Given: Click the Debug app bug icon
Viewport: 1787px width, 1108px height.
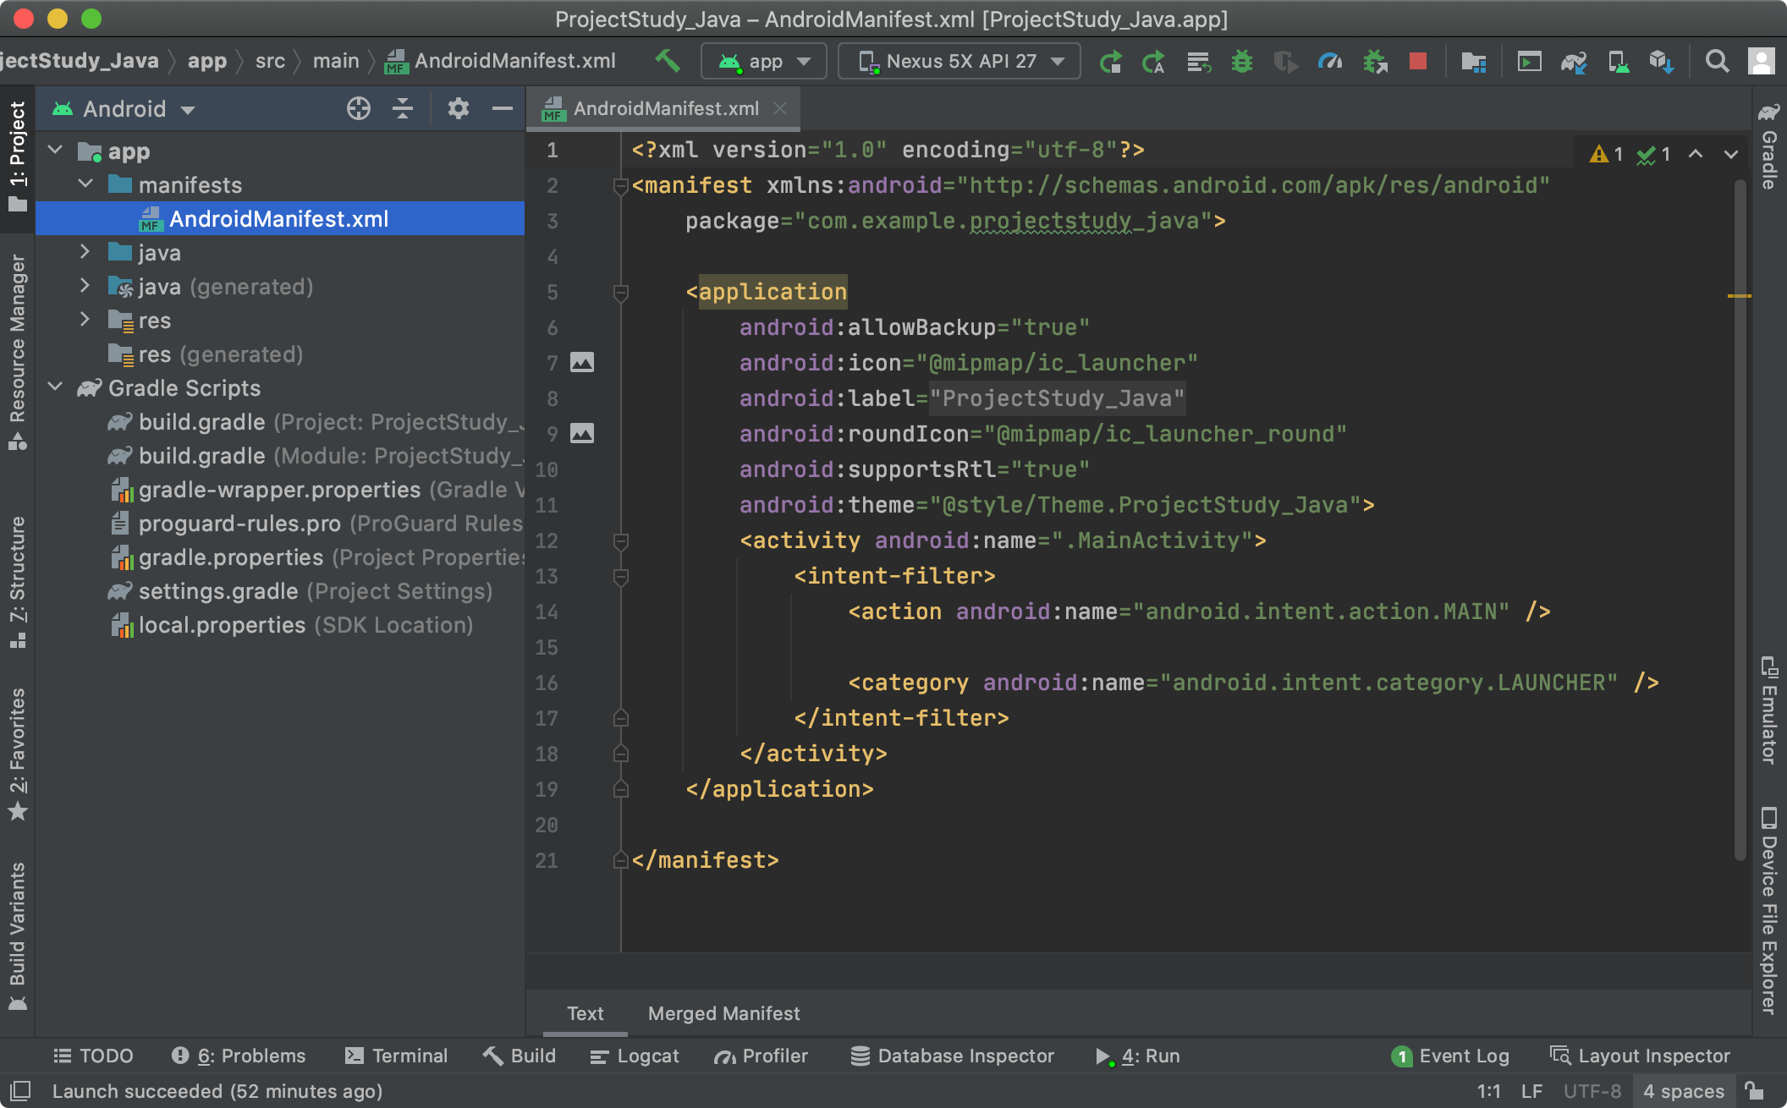Looking at the screenshot, I should [x=1241, y=62].
